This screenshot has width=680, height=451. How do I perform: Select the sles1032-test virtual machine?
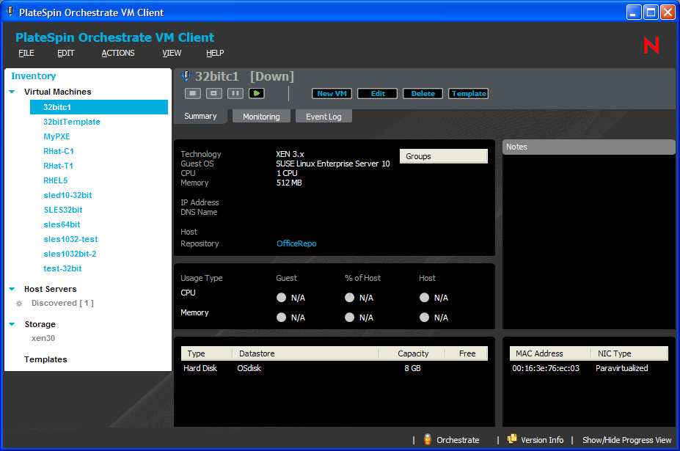click(70, 239)
